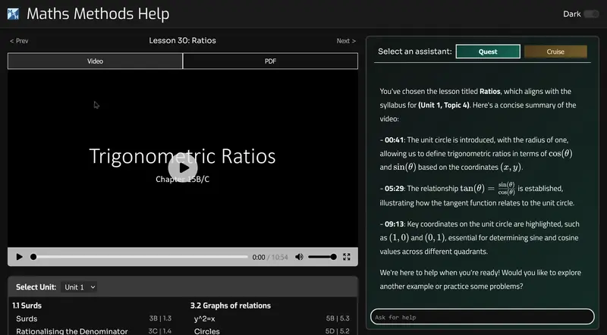Select the Cruise assistant

555,52
